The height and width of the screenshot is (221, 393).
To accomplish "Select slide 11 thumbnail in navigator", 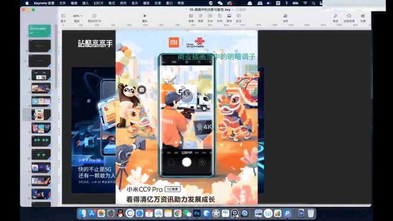I will coord(41,168).
